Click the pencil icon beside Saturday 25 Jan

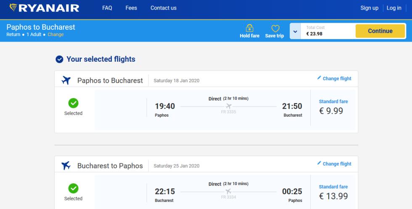pos(319,163)
